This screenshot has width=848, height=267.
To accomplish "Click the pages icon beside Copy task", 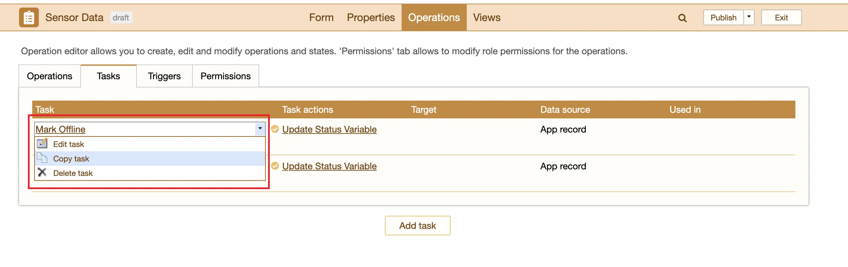I will 42,158.
